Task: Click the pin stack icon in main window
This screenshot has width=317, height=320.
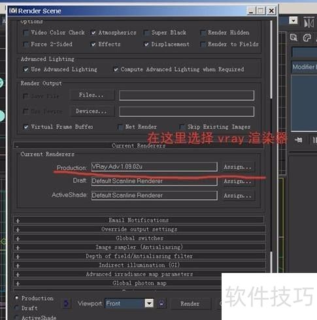Action: (298, 140)
